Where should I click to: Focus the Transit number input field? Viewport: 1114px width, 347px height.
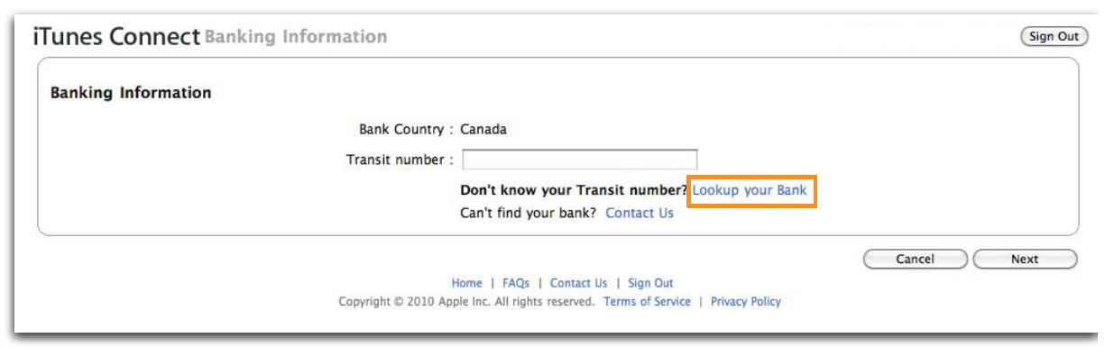point(580,160)
